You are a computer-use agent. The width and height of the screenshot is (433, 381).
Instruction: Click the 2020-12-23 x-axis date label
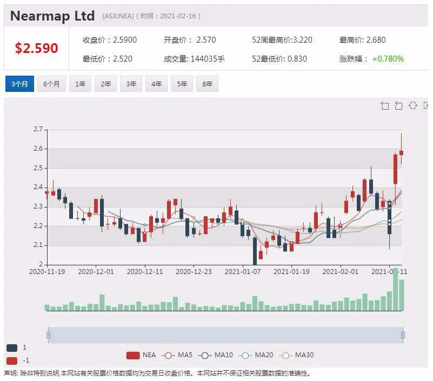[x=194, y=272]
